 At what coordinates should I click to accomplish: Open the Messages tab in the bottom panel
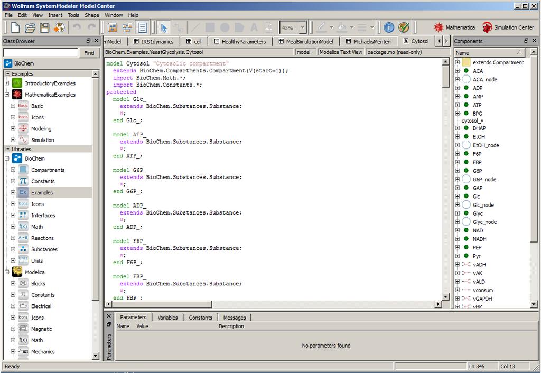(x=235, y=318)
